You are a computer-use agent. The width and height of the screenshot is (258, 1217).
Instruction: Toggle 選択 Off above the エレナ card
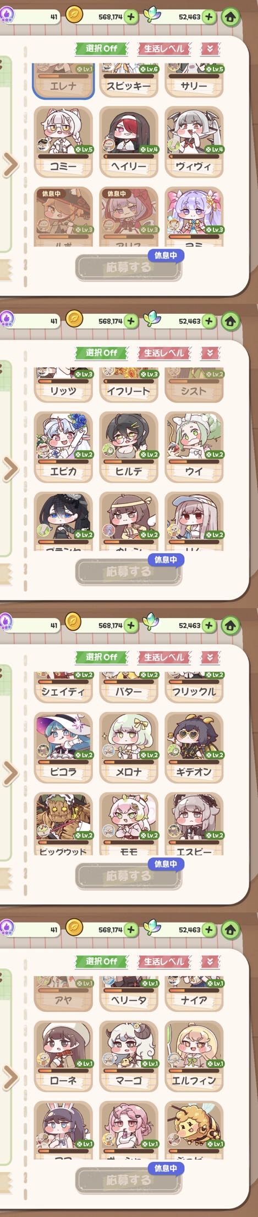click(x=101, y=49)
